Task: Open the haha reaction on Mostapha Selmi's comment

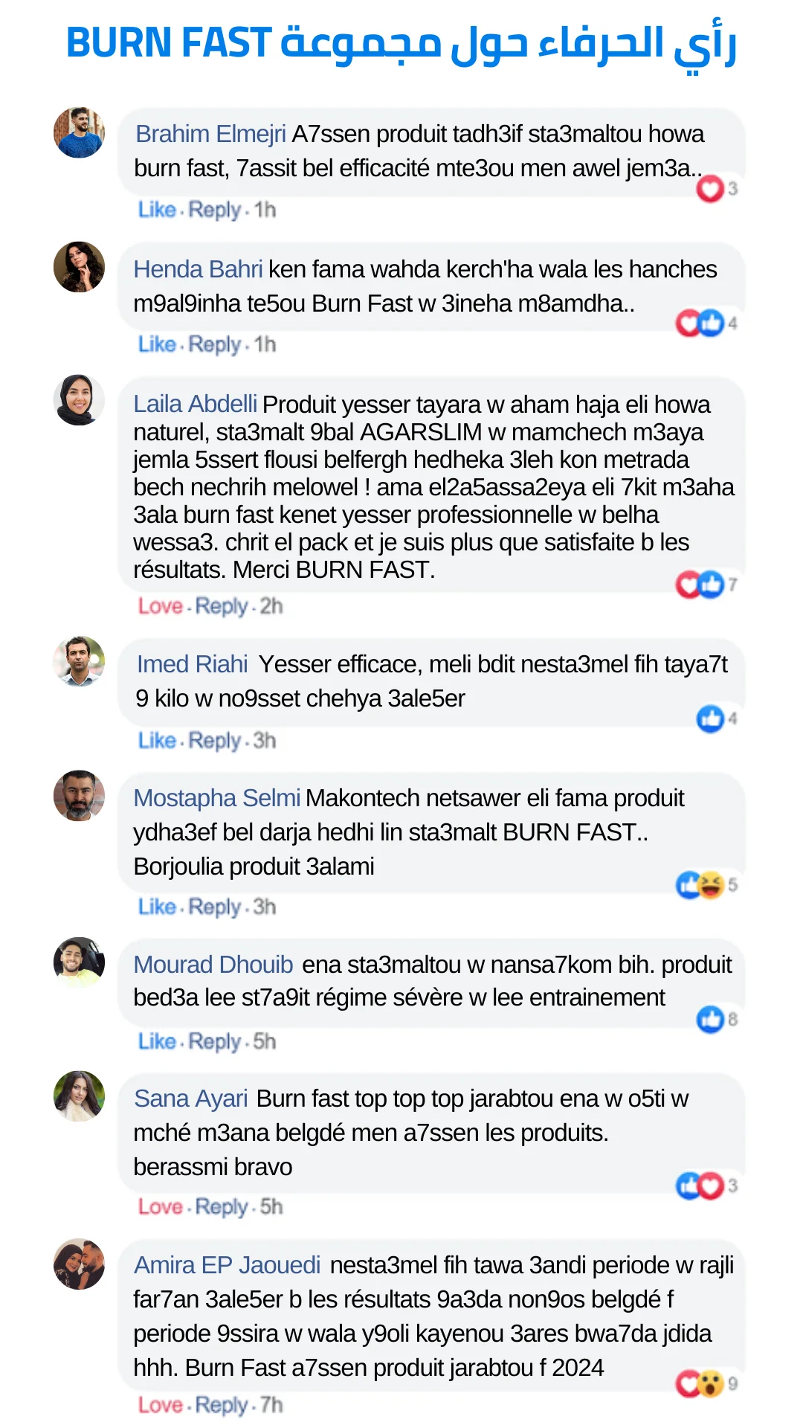Action: coord(712,884)
